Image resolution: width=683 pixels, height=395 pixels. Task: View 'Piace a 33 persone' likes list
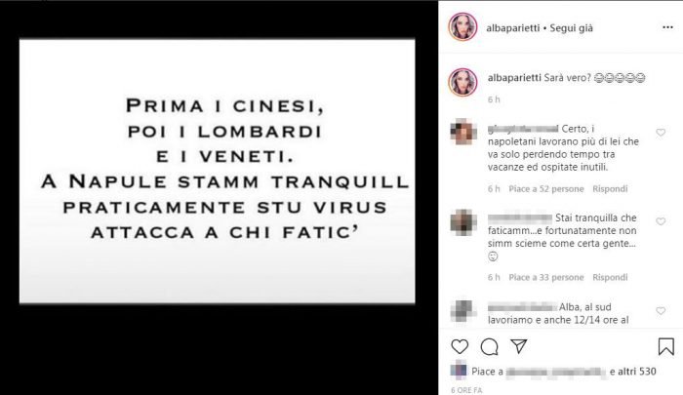point(546,277)
